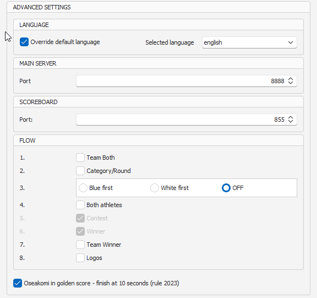The height and width of the screenshot is (298, 317).
Task: Select the OFF radio button
Action: [x=226, y=188]
